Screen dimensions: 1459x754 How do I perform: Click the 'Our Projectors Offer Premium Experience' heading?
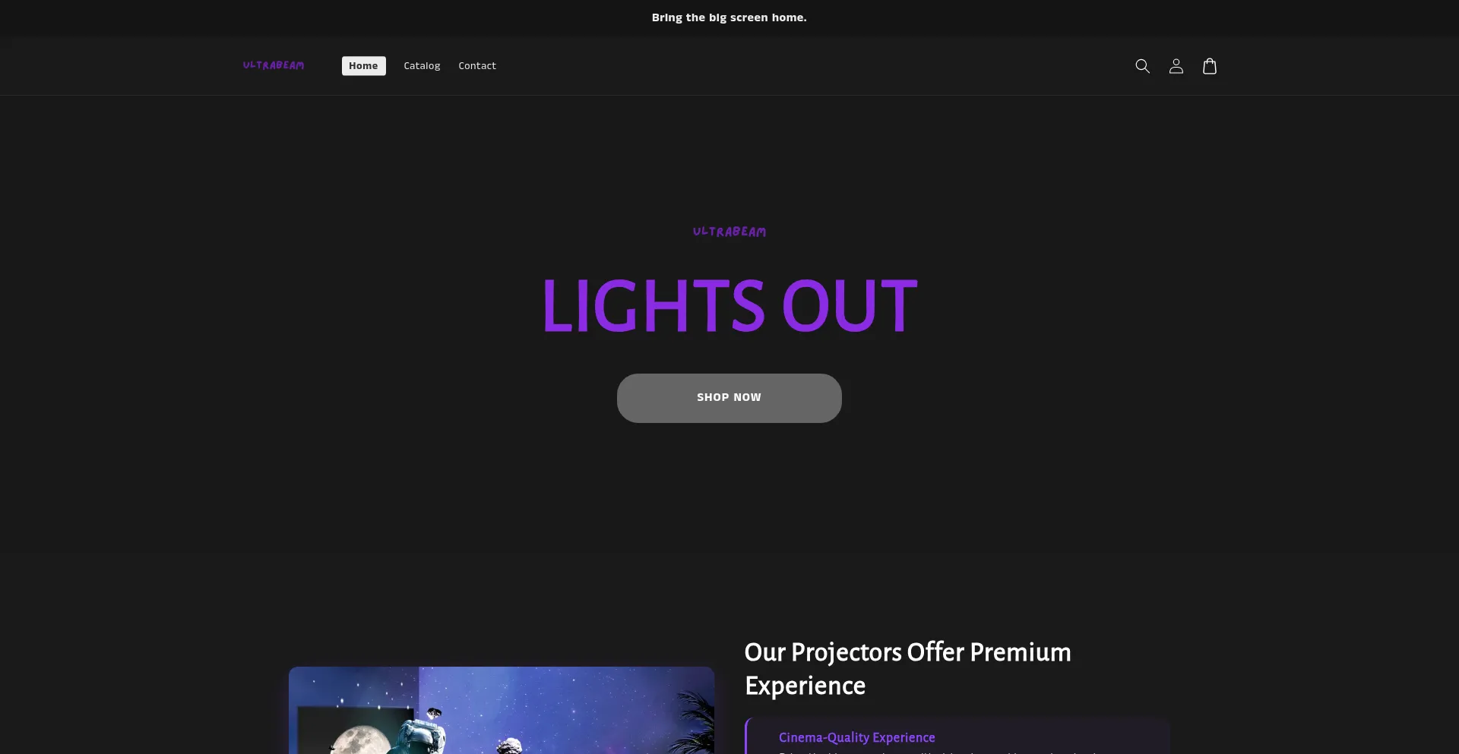click(x=908, y=669)
